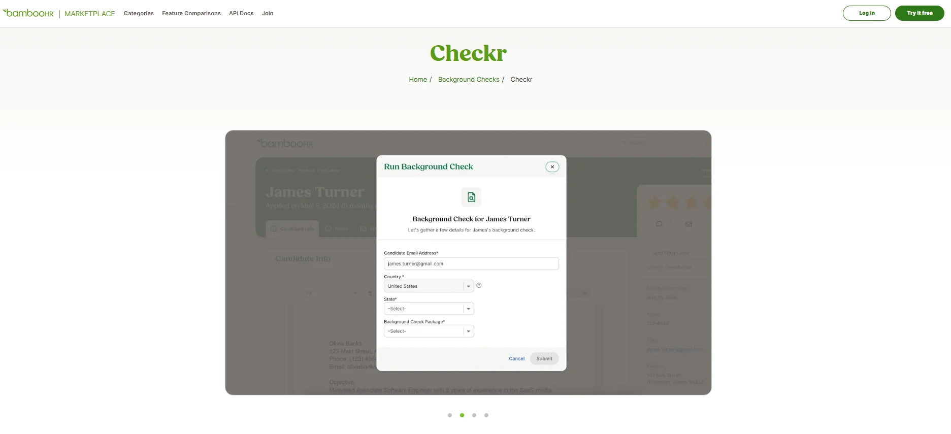Open the Country dropdown

click(x=429, y=286)
